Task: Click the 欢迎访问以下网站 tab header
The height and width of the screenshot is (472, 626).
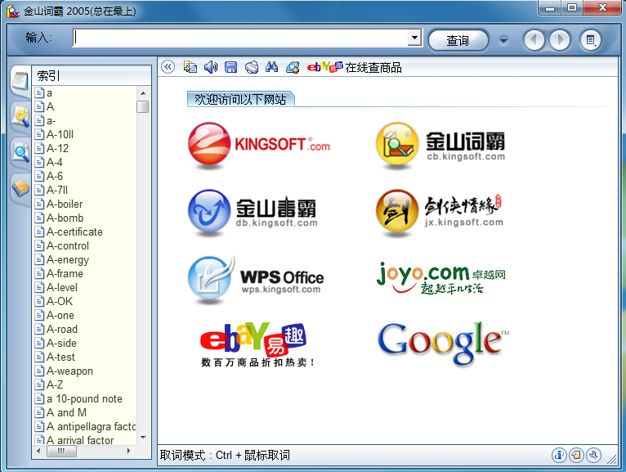Action: (241, 99)
